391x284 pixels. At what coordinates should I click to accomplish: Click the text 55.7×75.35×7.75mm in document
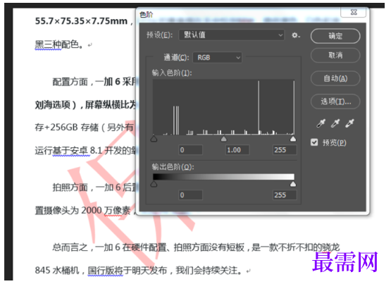[x=81, y=21]
